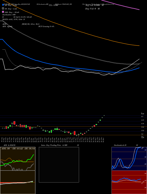Click the 'Avg Vol: 0.046 M' text
Screen dimensions: 147x194
pyautogui.click(x=94, y=5)
